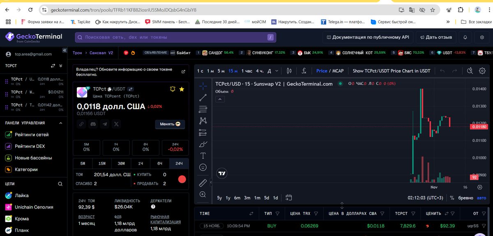Screen dimensions: 493x236
Task: Collapse the ПАНЕЛИ УПРАВЛЕНИЯ section
Action: (61, 123)
